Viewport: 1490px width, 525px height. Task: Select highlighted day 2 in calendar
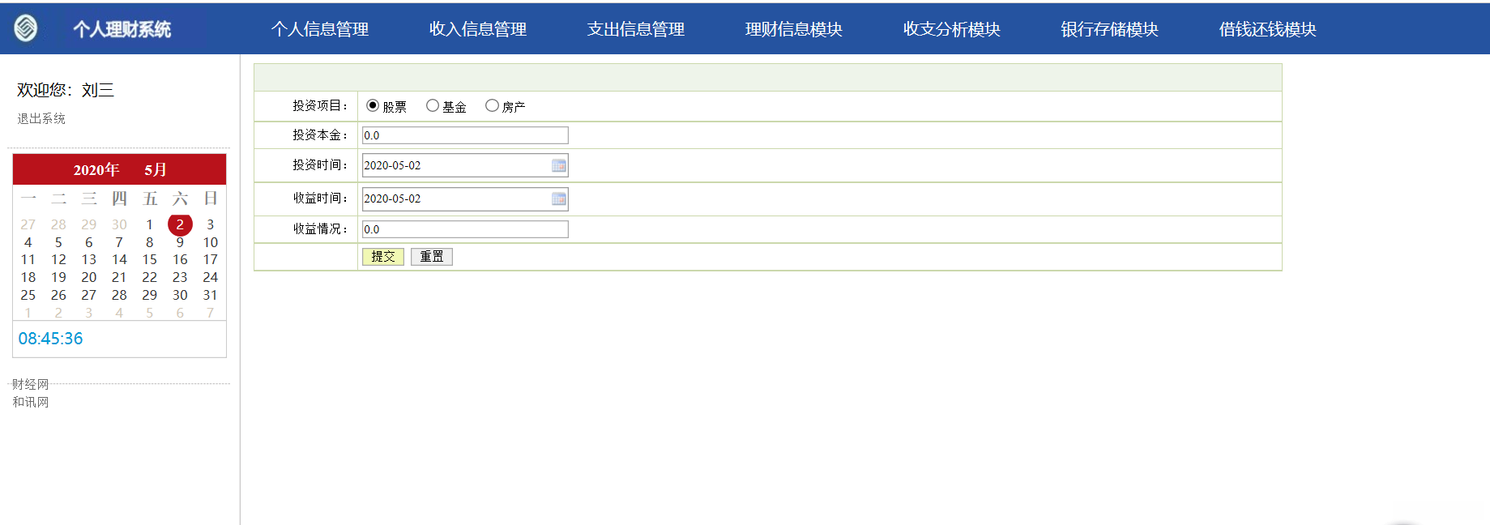[180, 224]
